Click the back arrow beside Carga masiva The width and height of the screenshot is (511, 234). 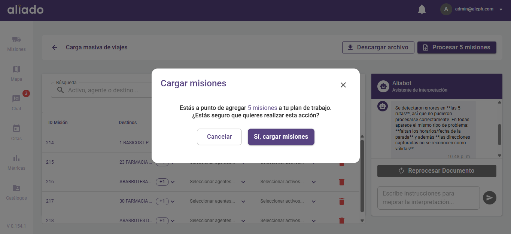(55, 47)
